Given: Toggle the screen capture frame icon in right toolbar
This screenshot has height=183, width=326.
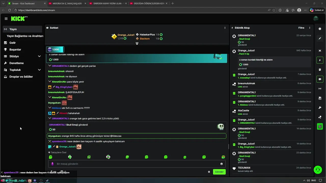Looking at the screenshot, I should [x=320, y=51].
